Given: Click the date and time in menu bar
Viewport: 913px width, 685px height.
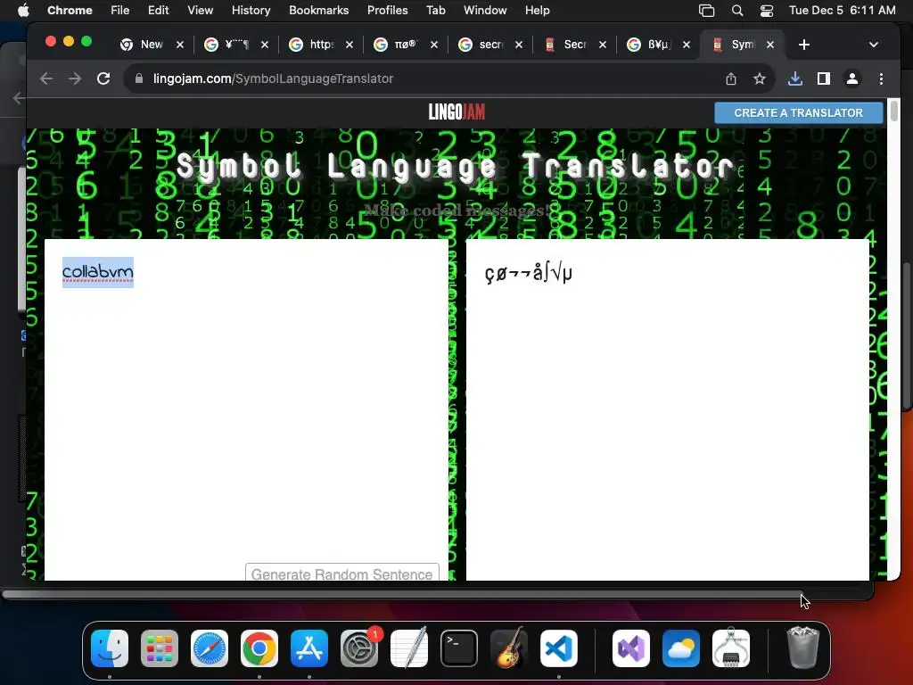Looking at the screenshot, I should pyautogui.click(x=842, y=11).
